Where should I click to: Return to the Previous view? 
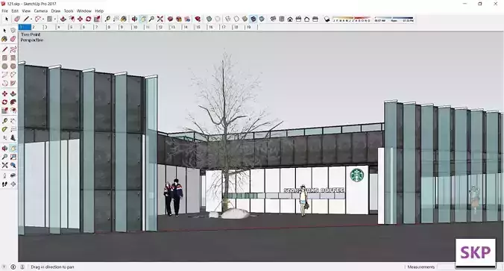pos(13,165)
